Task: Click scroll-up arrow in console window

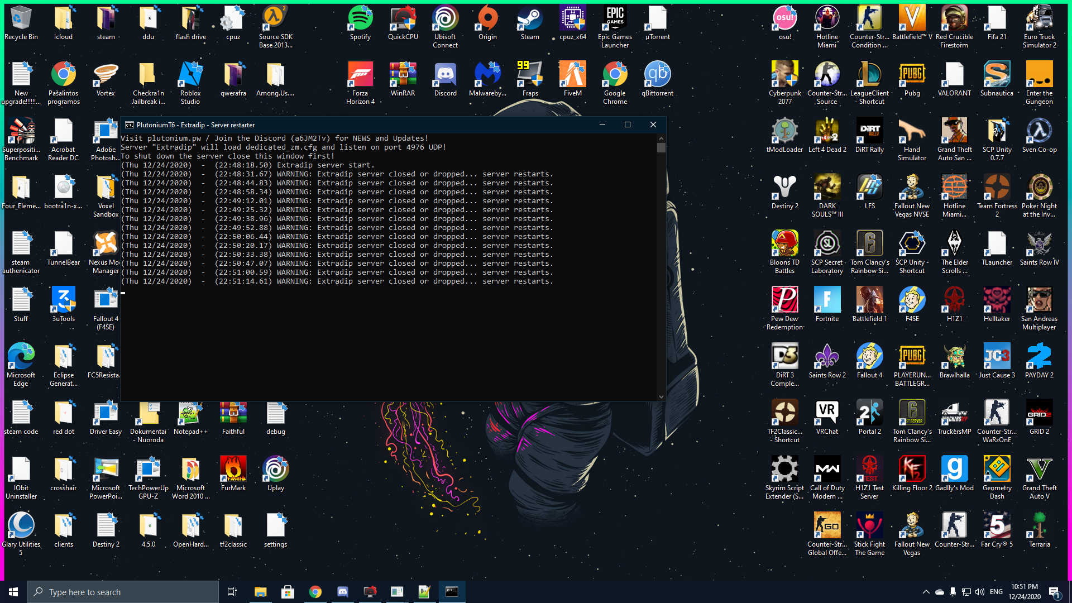Action: (661, 138)
